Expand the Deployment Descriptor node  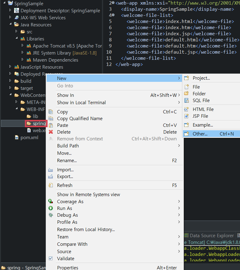click(x=10, y=10)
